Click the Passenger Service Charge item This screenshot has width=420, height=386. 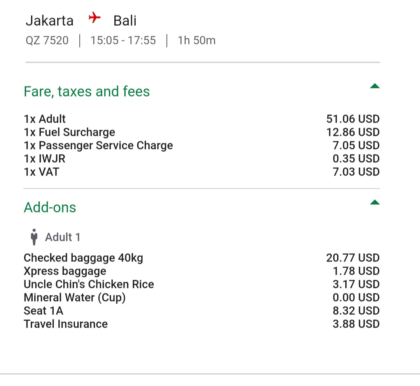coord(202,145)
